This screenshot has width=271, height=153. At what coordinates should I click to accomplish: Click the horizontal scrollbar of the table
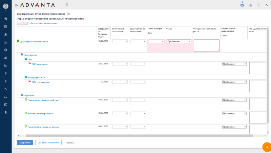tap(139, 136)
